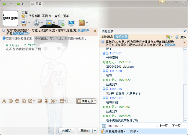Expand the applications box dropdown arrow
This screenshot has height=135, width=188.
[87, 23]
